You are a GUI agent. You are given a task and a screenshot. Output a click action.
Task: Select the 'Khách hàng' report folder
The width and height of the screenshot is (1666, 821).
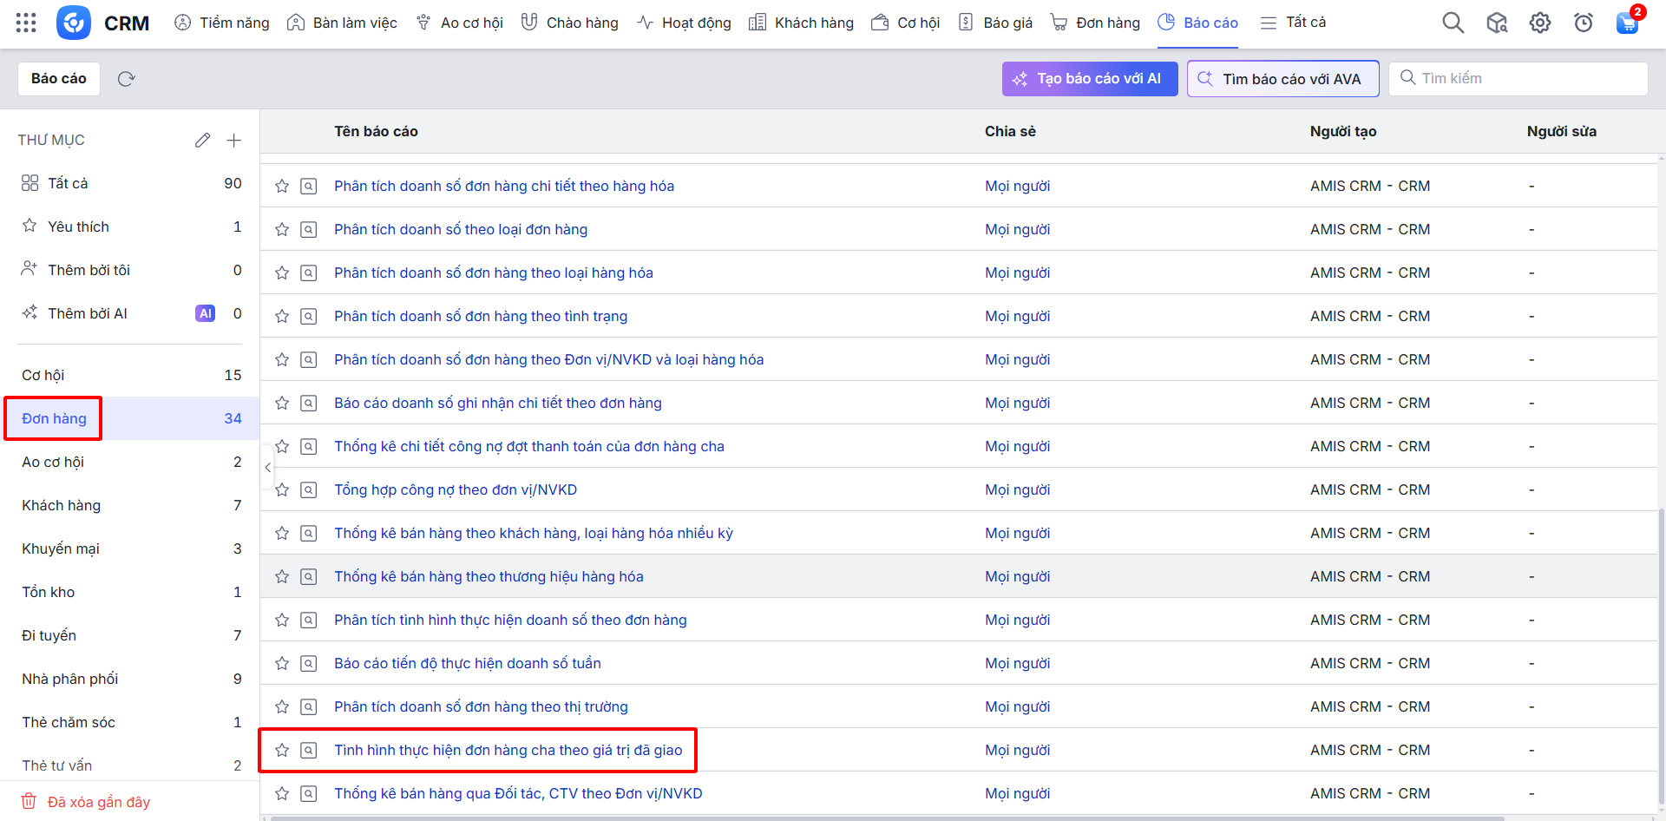(61, 505)
